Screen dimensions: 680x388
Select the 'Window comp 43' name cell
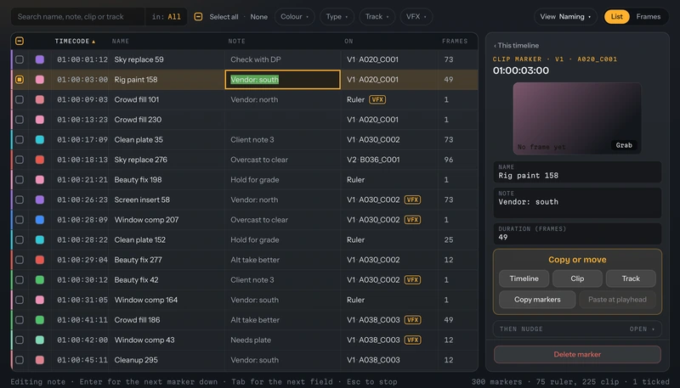[144, 340]
